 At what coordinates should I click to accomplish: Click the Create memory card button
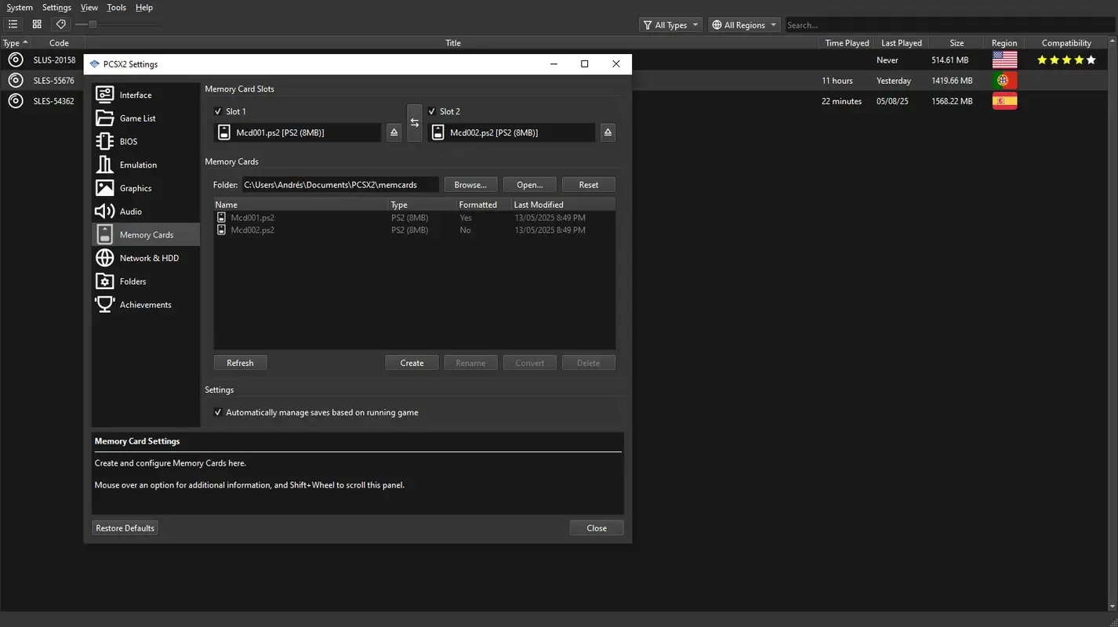[x=411, y=362]
